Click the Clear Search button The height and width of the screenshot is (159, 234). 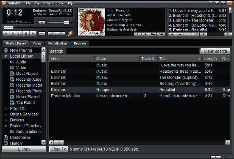[x=215, y=51]
